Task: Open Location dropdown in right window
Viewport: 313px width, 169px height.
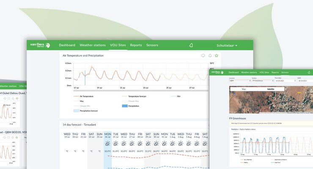Action: point(240,81)
